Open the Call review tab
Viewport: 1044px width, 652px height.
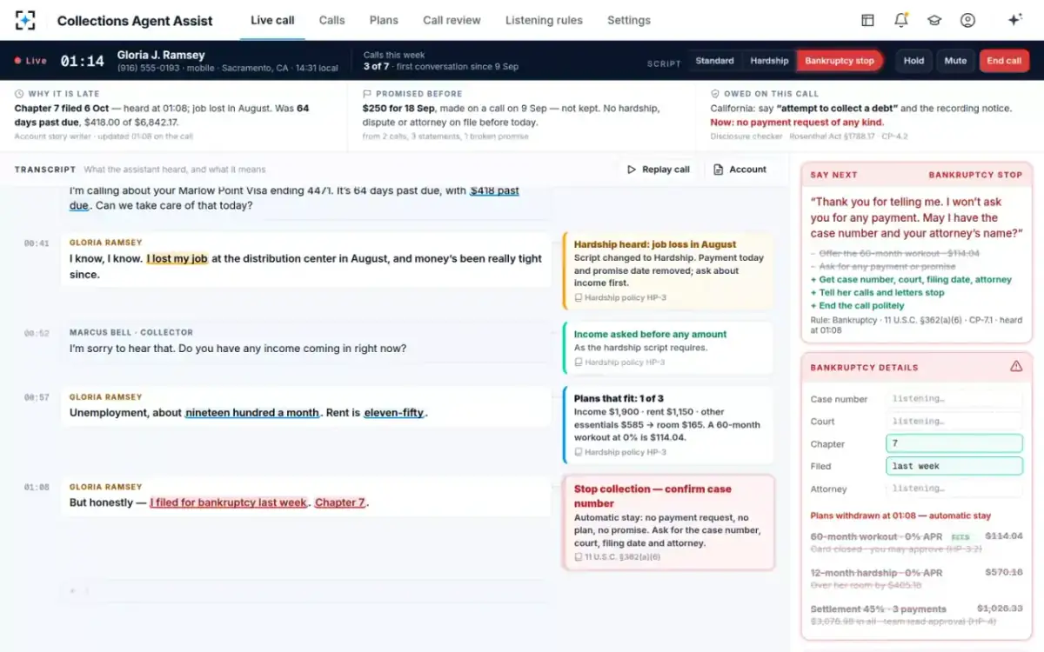[x=452, y=20]
